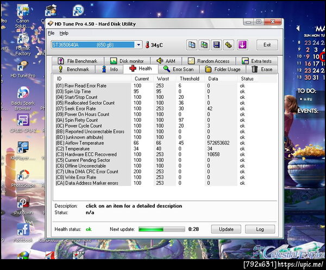326x270 pixels.
Task: Switch to the AAM tab
Action: click(x=166, y=61)
